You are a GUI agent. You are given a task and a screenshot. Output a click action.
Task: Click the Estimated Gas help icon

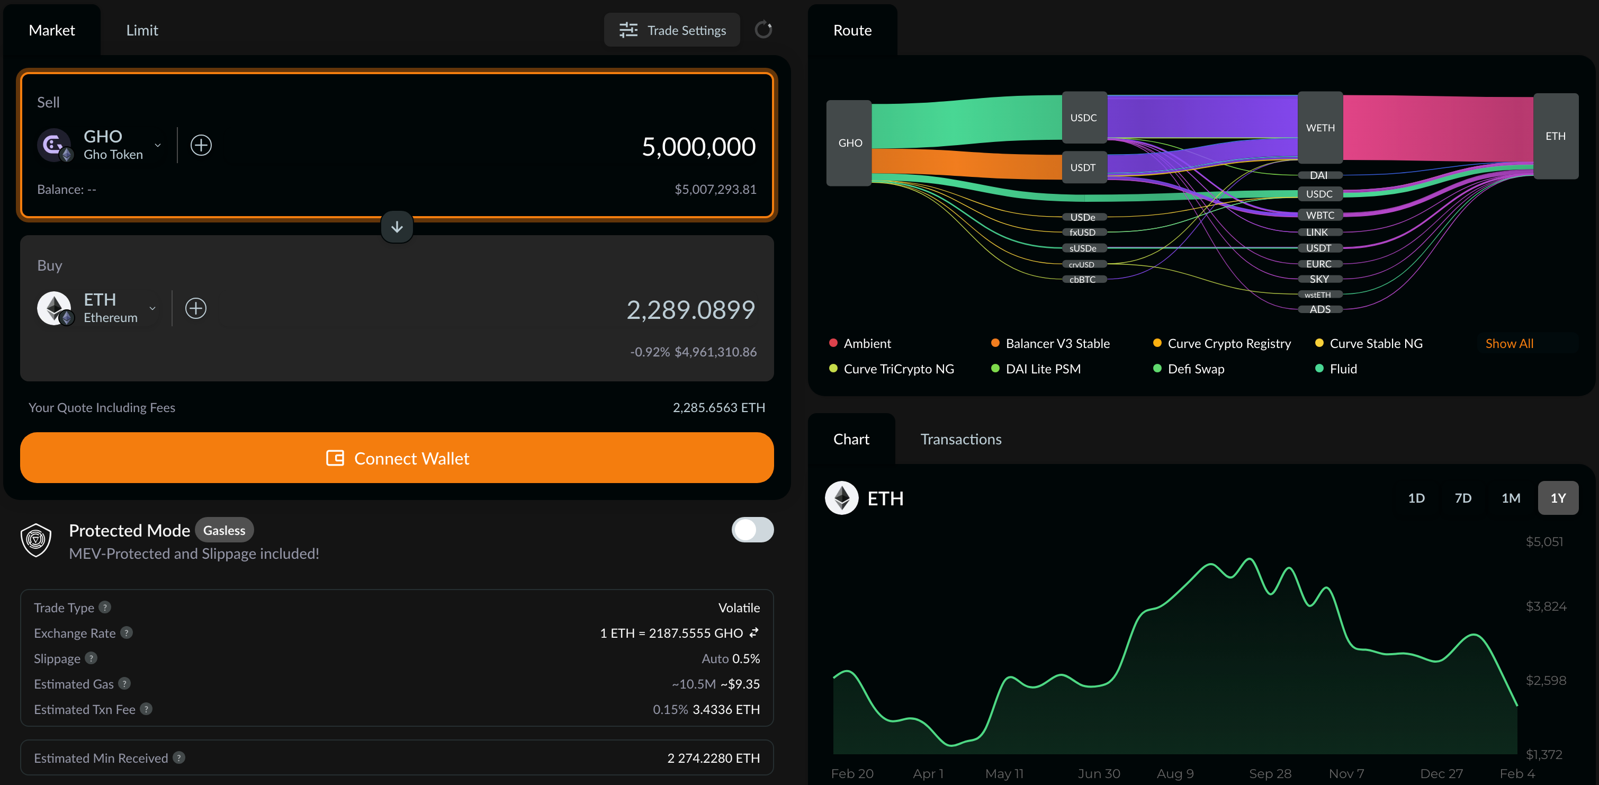125,684
